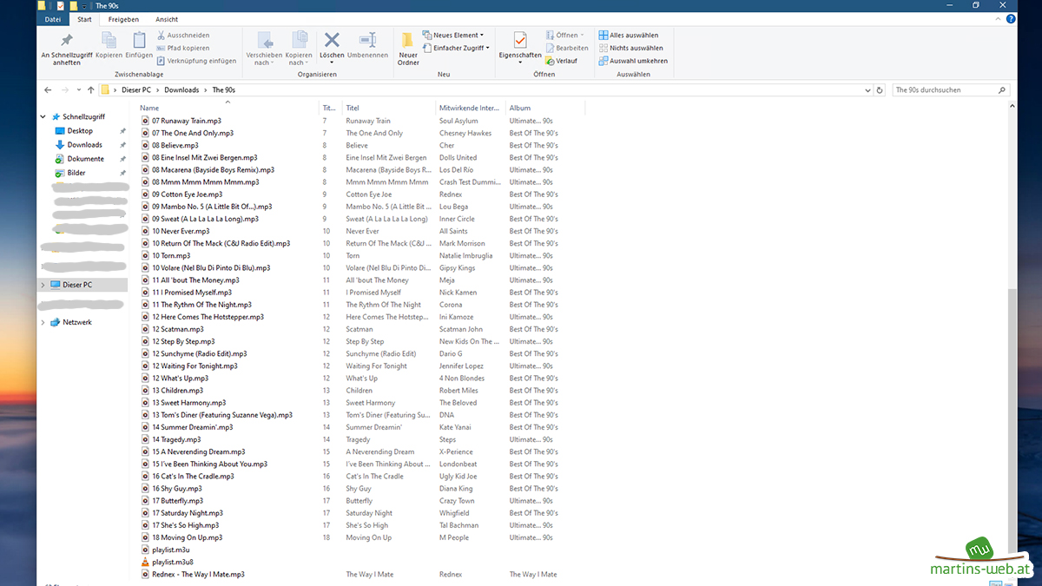
Task: Click the 'The 90s durchsuchen' search field
Action: tap(951, 89)
